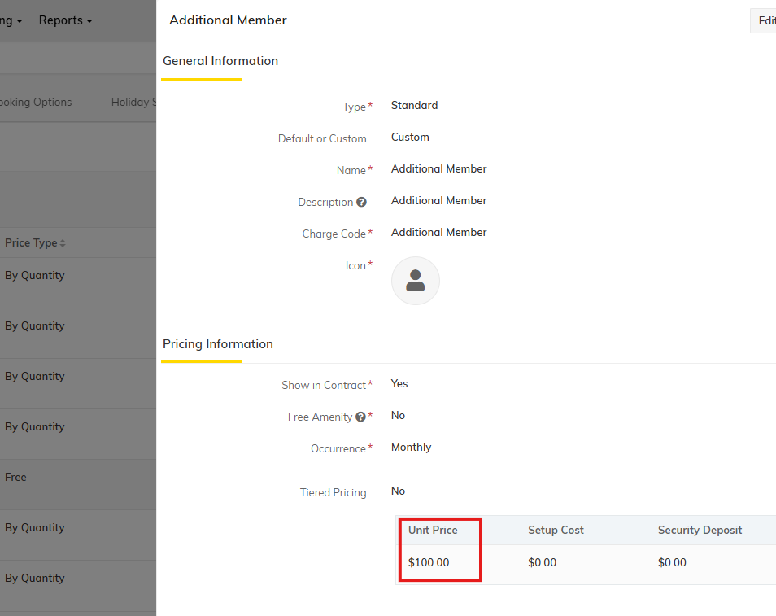Click the Unit Price column header
The height and width of the screenshot is (616, 776).
pyautogui.click(x=433, y=530)
